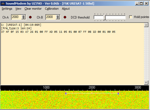Click the monitor scrollbar up arrow
Viewport: 150px width, 110px height.
tap(146, 25)
